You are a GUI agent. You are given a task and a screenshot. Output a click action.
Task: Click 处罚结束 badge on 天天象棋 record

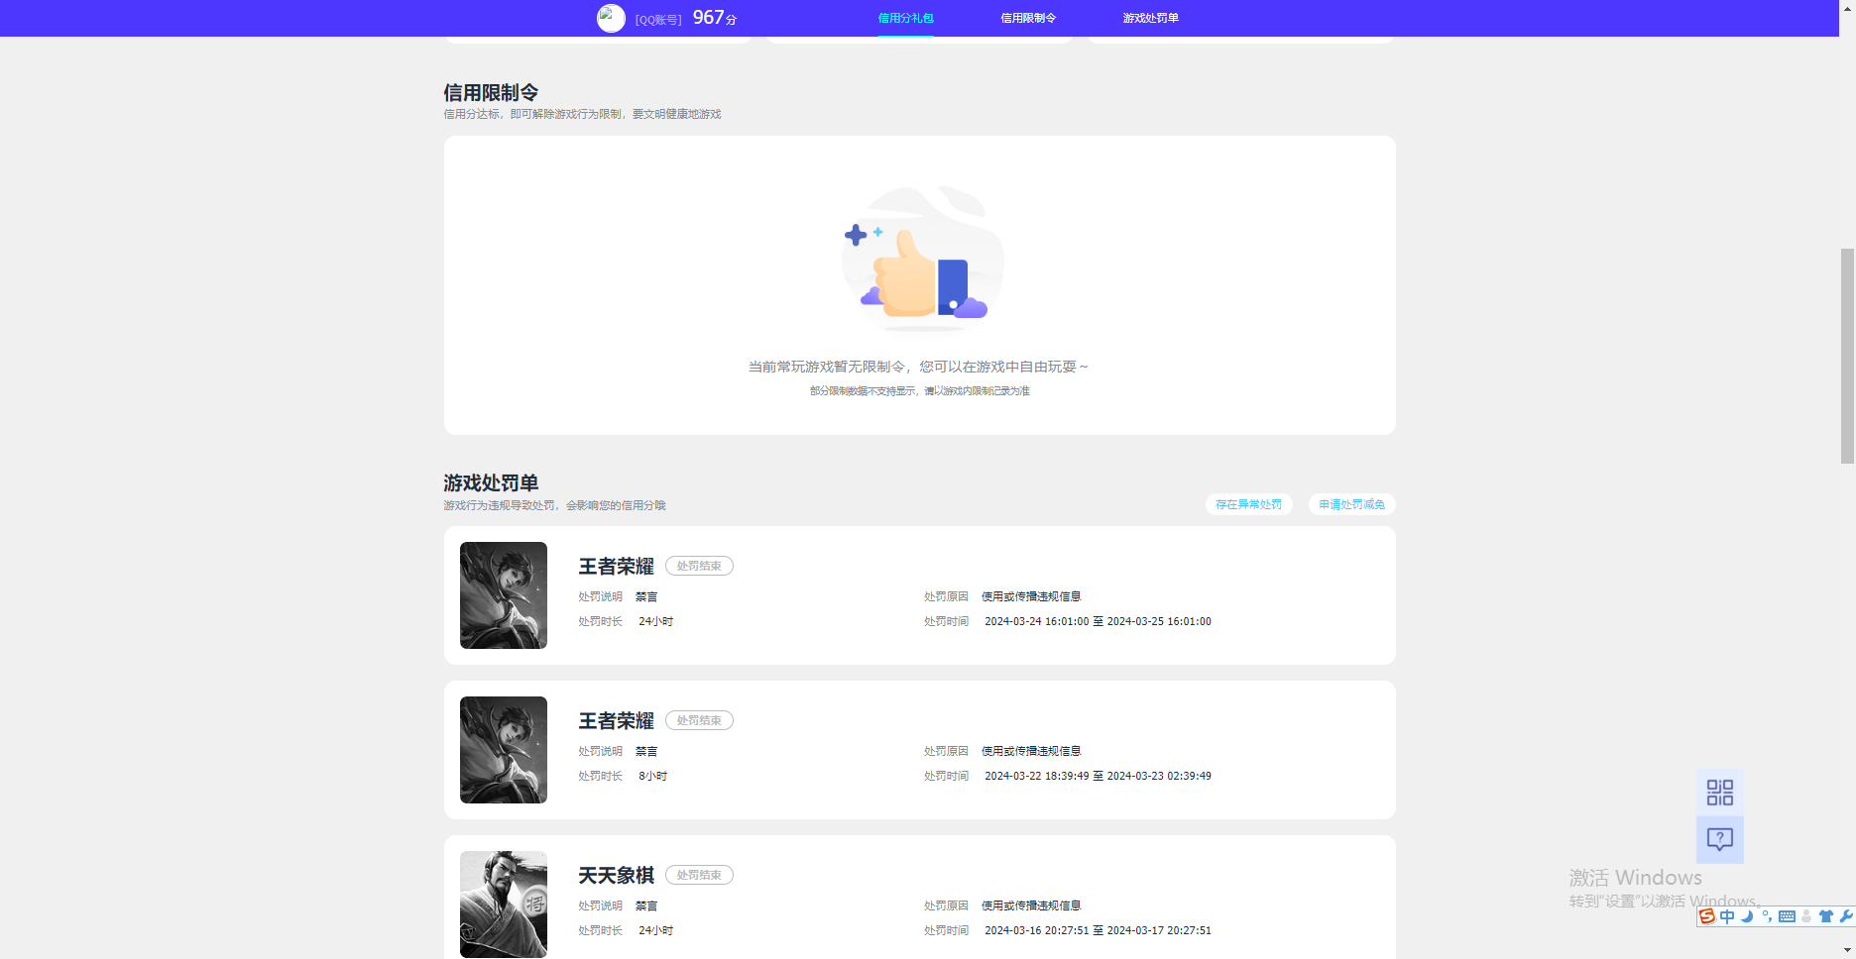point(699,875)
